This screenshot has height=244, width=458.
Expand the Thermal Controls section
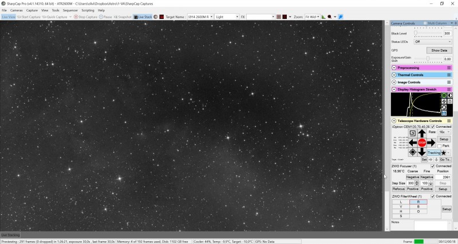[x=394, y=75]
